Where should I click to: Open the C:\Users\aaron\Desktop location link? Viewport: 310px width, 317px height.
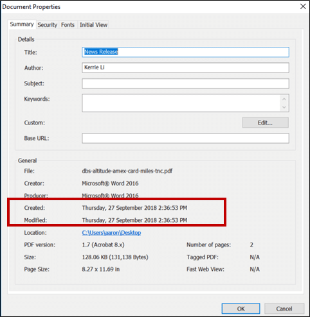[x=111, y=232]
